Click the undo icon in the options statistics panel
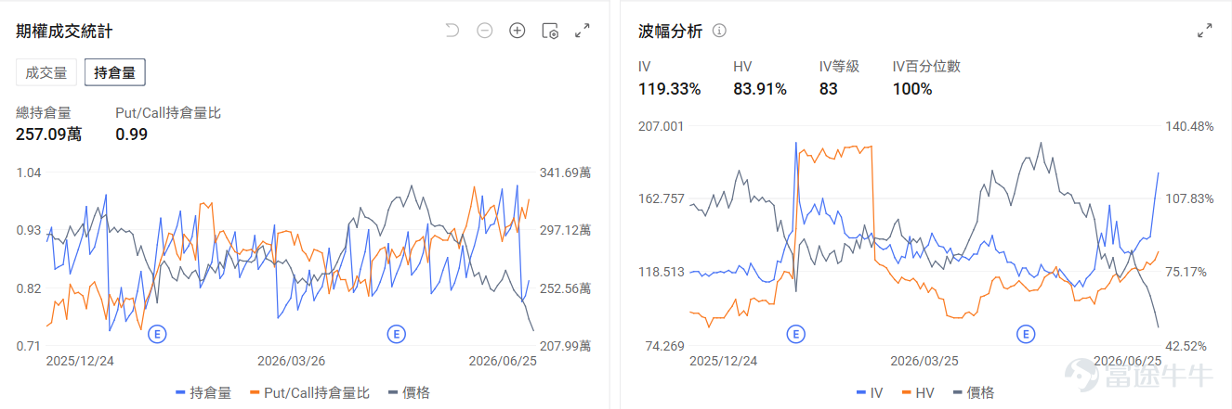 [452, 31]
